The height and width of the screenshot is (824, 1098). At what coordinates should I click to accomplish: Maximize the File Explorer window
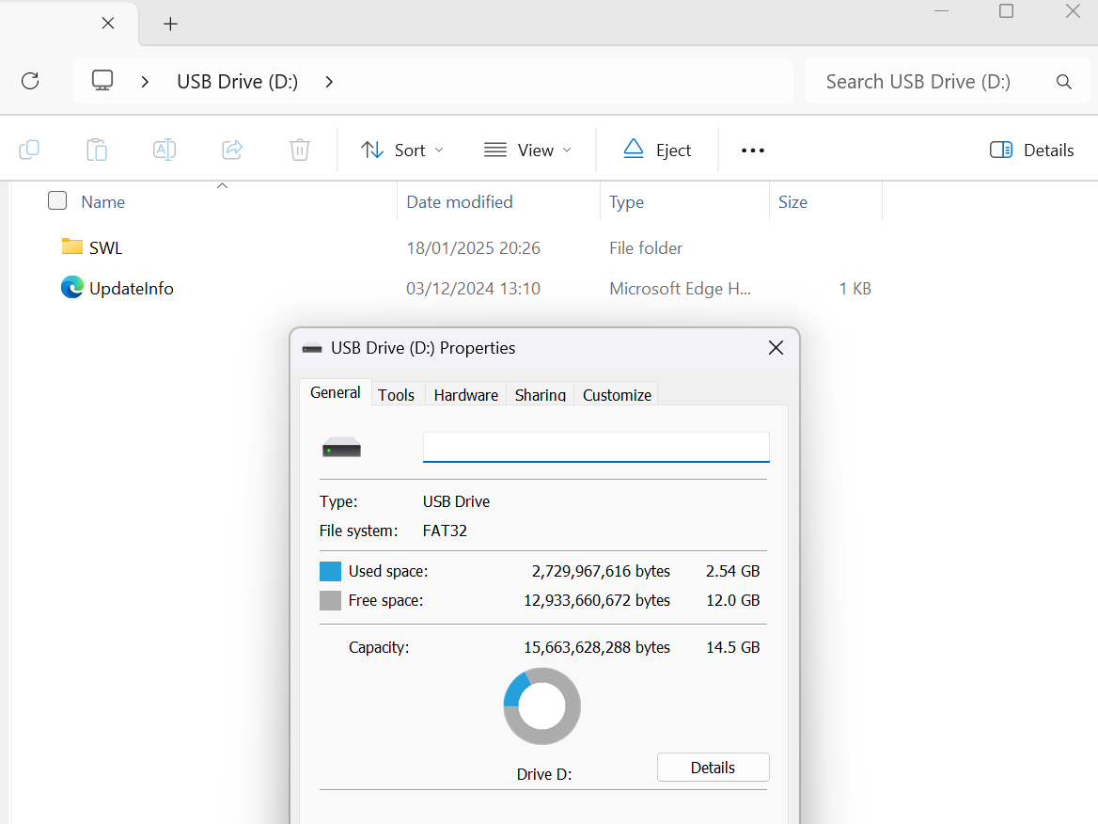pos(1006,11)
